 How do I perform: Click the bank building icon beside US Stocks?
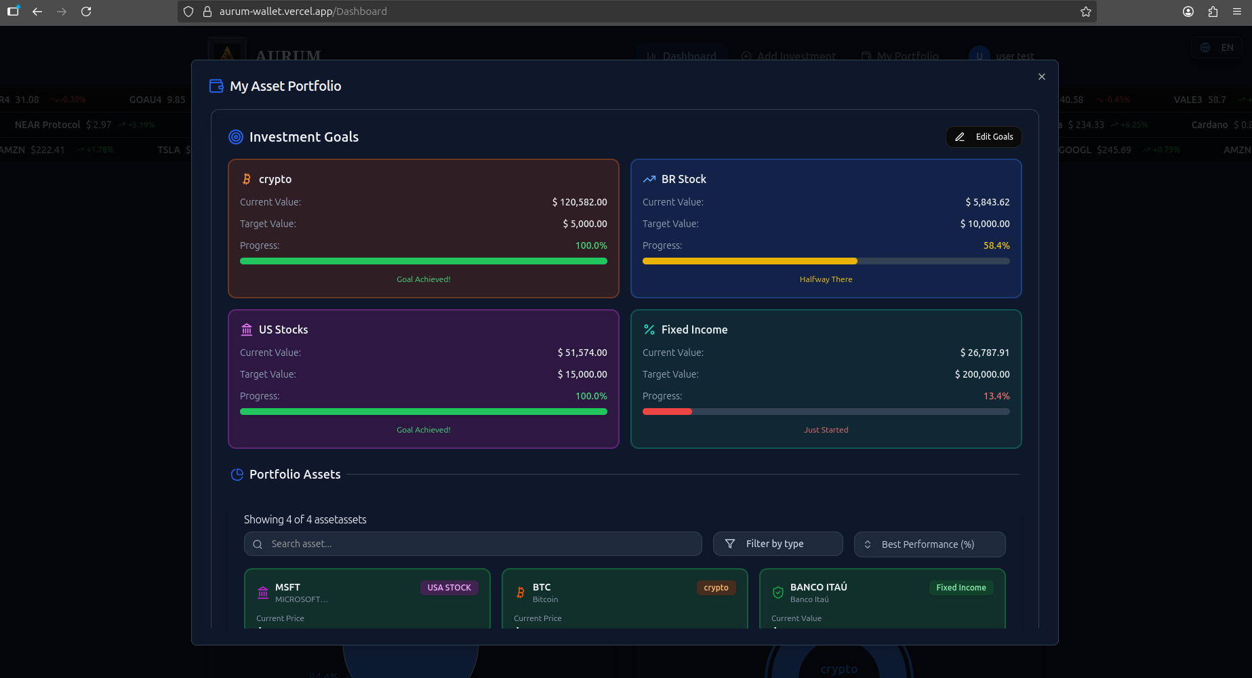(x=247, y=330)
